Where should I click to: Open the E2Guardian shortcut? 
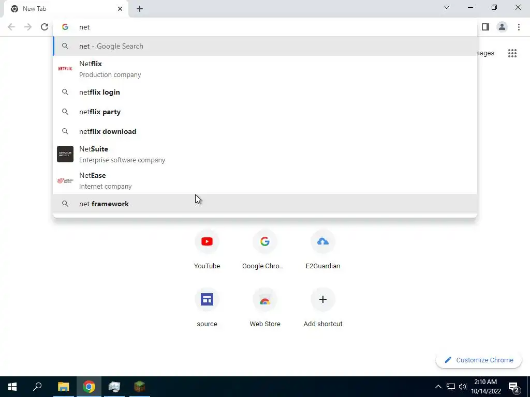click(323, 250)
